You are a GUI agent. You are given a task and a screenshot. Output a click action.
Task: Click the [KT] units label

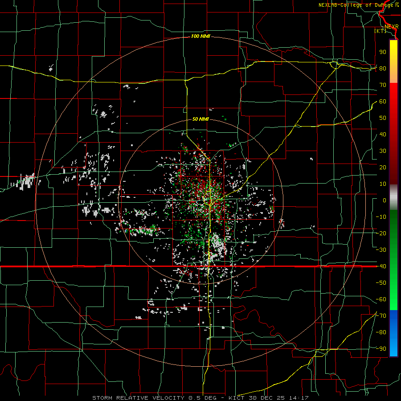[380, 31]
